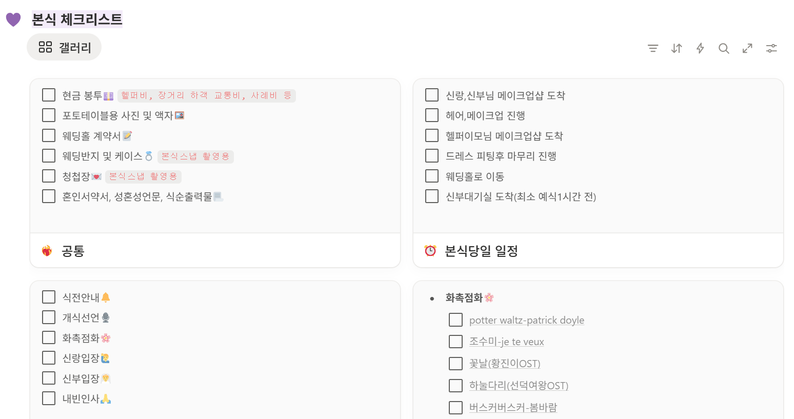Click the gallery grid icon next to 갤러리

click(x=44, y=47)
